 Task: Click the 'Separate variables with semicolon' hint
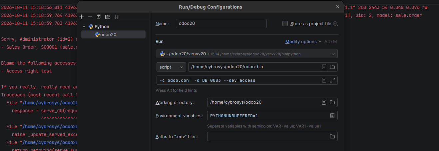(264, 126)
